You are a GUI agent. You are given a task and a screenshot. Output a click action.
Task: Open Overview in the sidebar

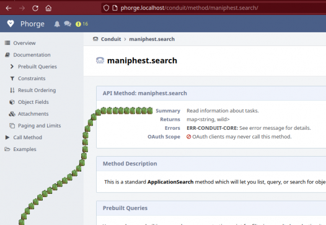click(x=24, y=43)
